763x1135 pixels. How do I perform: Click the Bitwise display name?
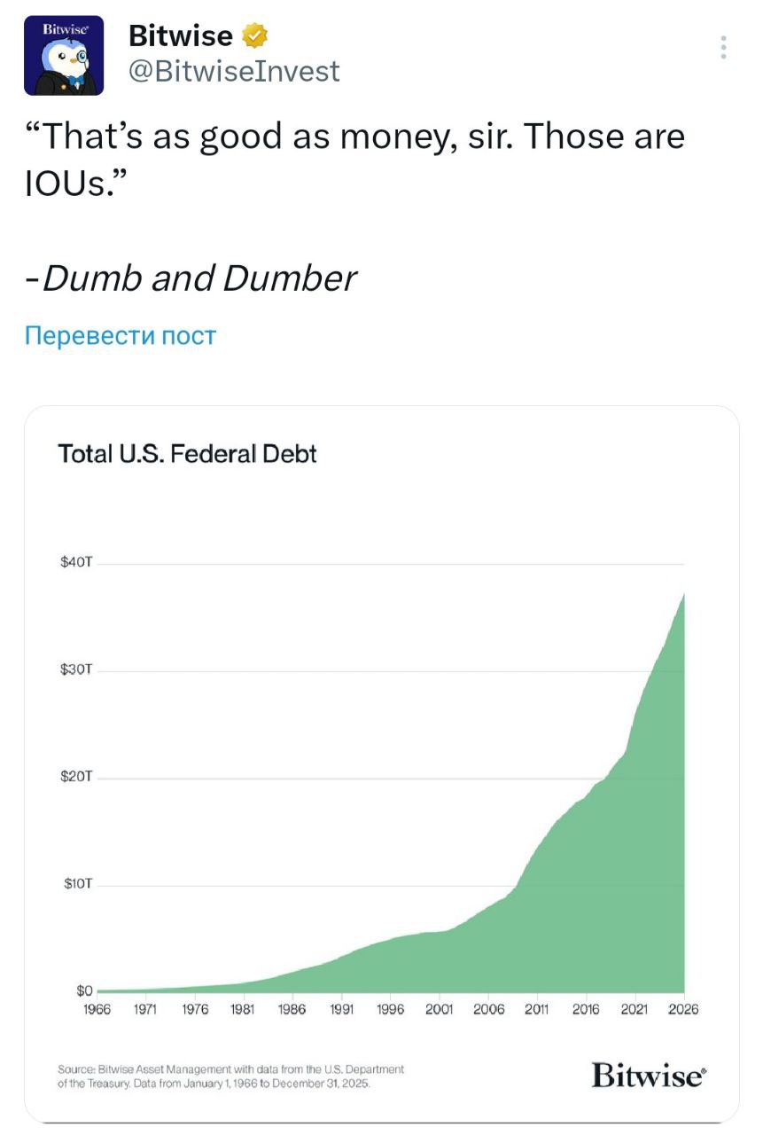[x=180, y=36]
